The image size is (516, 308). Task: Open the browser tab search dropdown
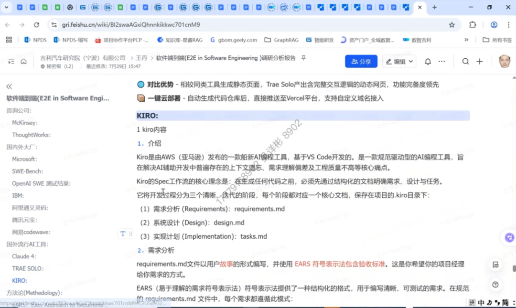click(x=6, y=7)
